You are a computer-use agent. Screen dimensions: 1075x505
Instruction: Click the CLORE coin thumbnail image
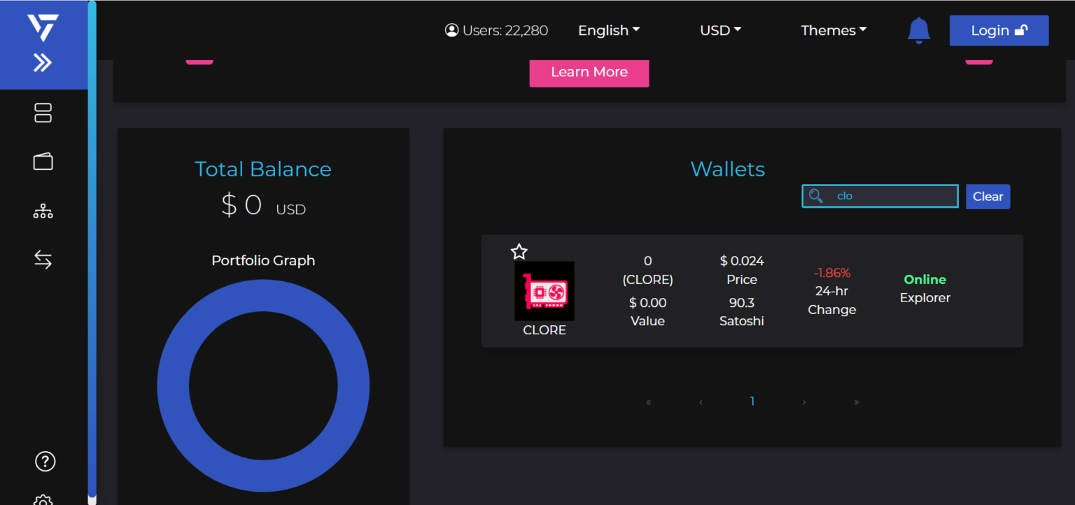click(x=544, y=292)
